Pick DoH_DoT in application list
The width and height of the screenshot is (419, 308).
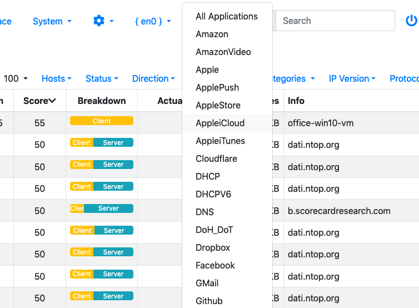(227, 230)
